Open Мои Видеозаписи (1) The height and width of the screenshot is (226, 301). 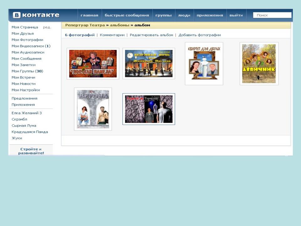(x=31, y=46)
